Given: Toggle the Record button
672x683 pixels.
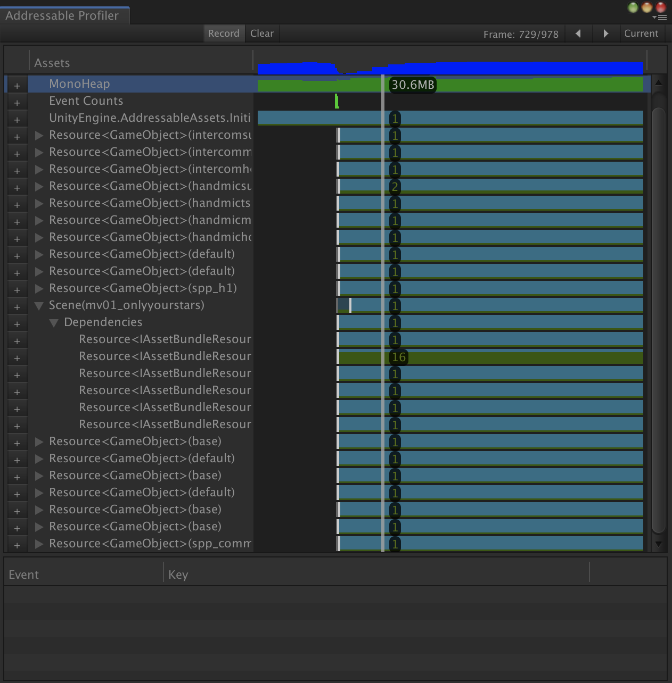Looking at the screenshot, I should [x=224, y=34].
